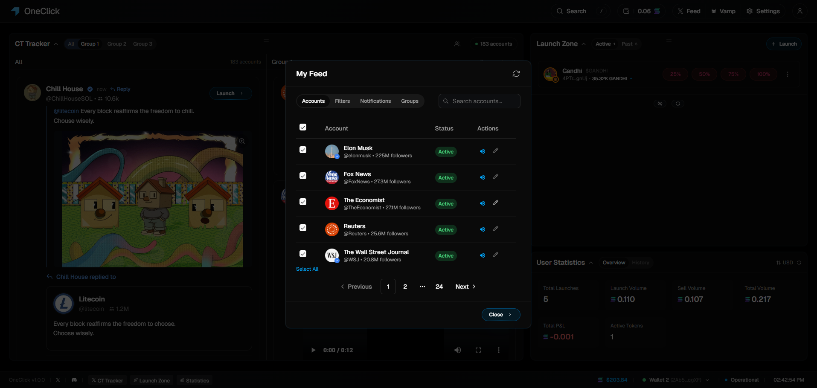Uncheck The Wall Street Journal checkbox
This screenshot has width=817, height=388.
tap(303, 254)
